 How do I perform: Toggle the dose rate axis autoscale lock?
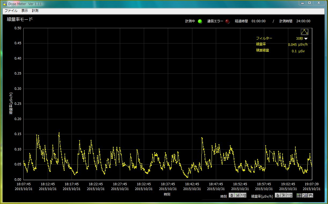pos(277,195)
